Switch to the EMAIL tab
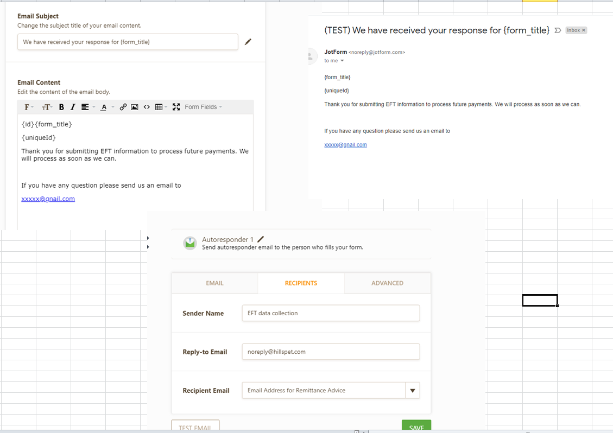Screen dimensions: 613x433 tap(214, 283)
